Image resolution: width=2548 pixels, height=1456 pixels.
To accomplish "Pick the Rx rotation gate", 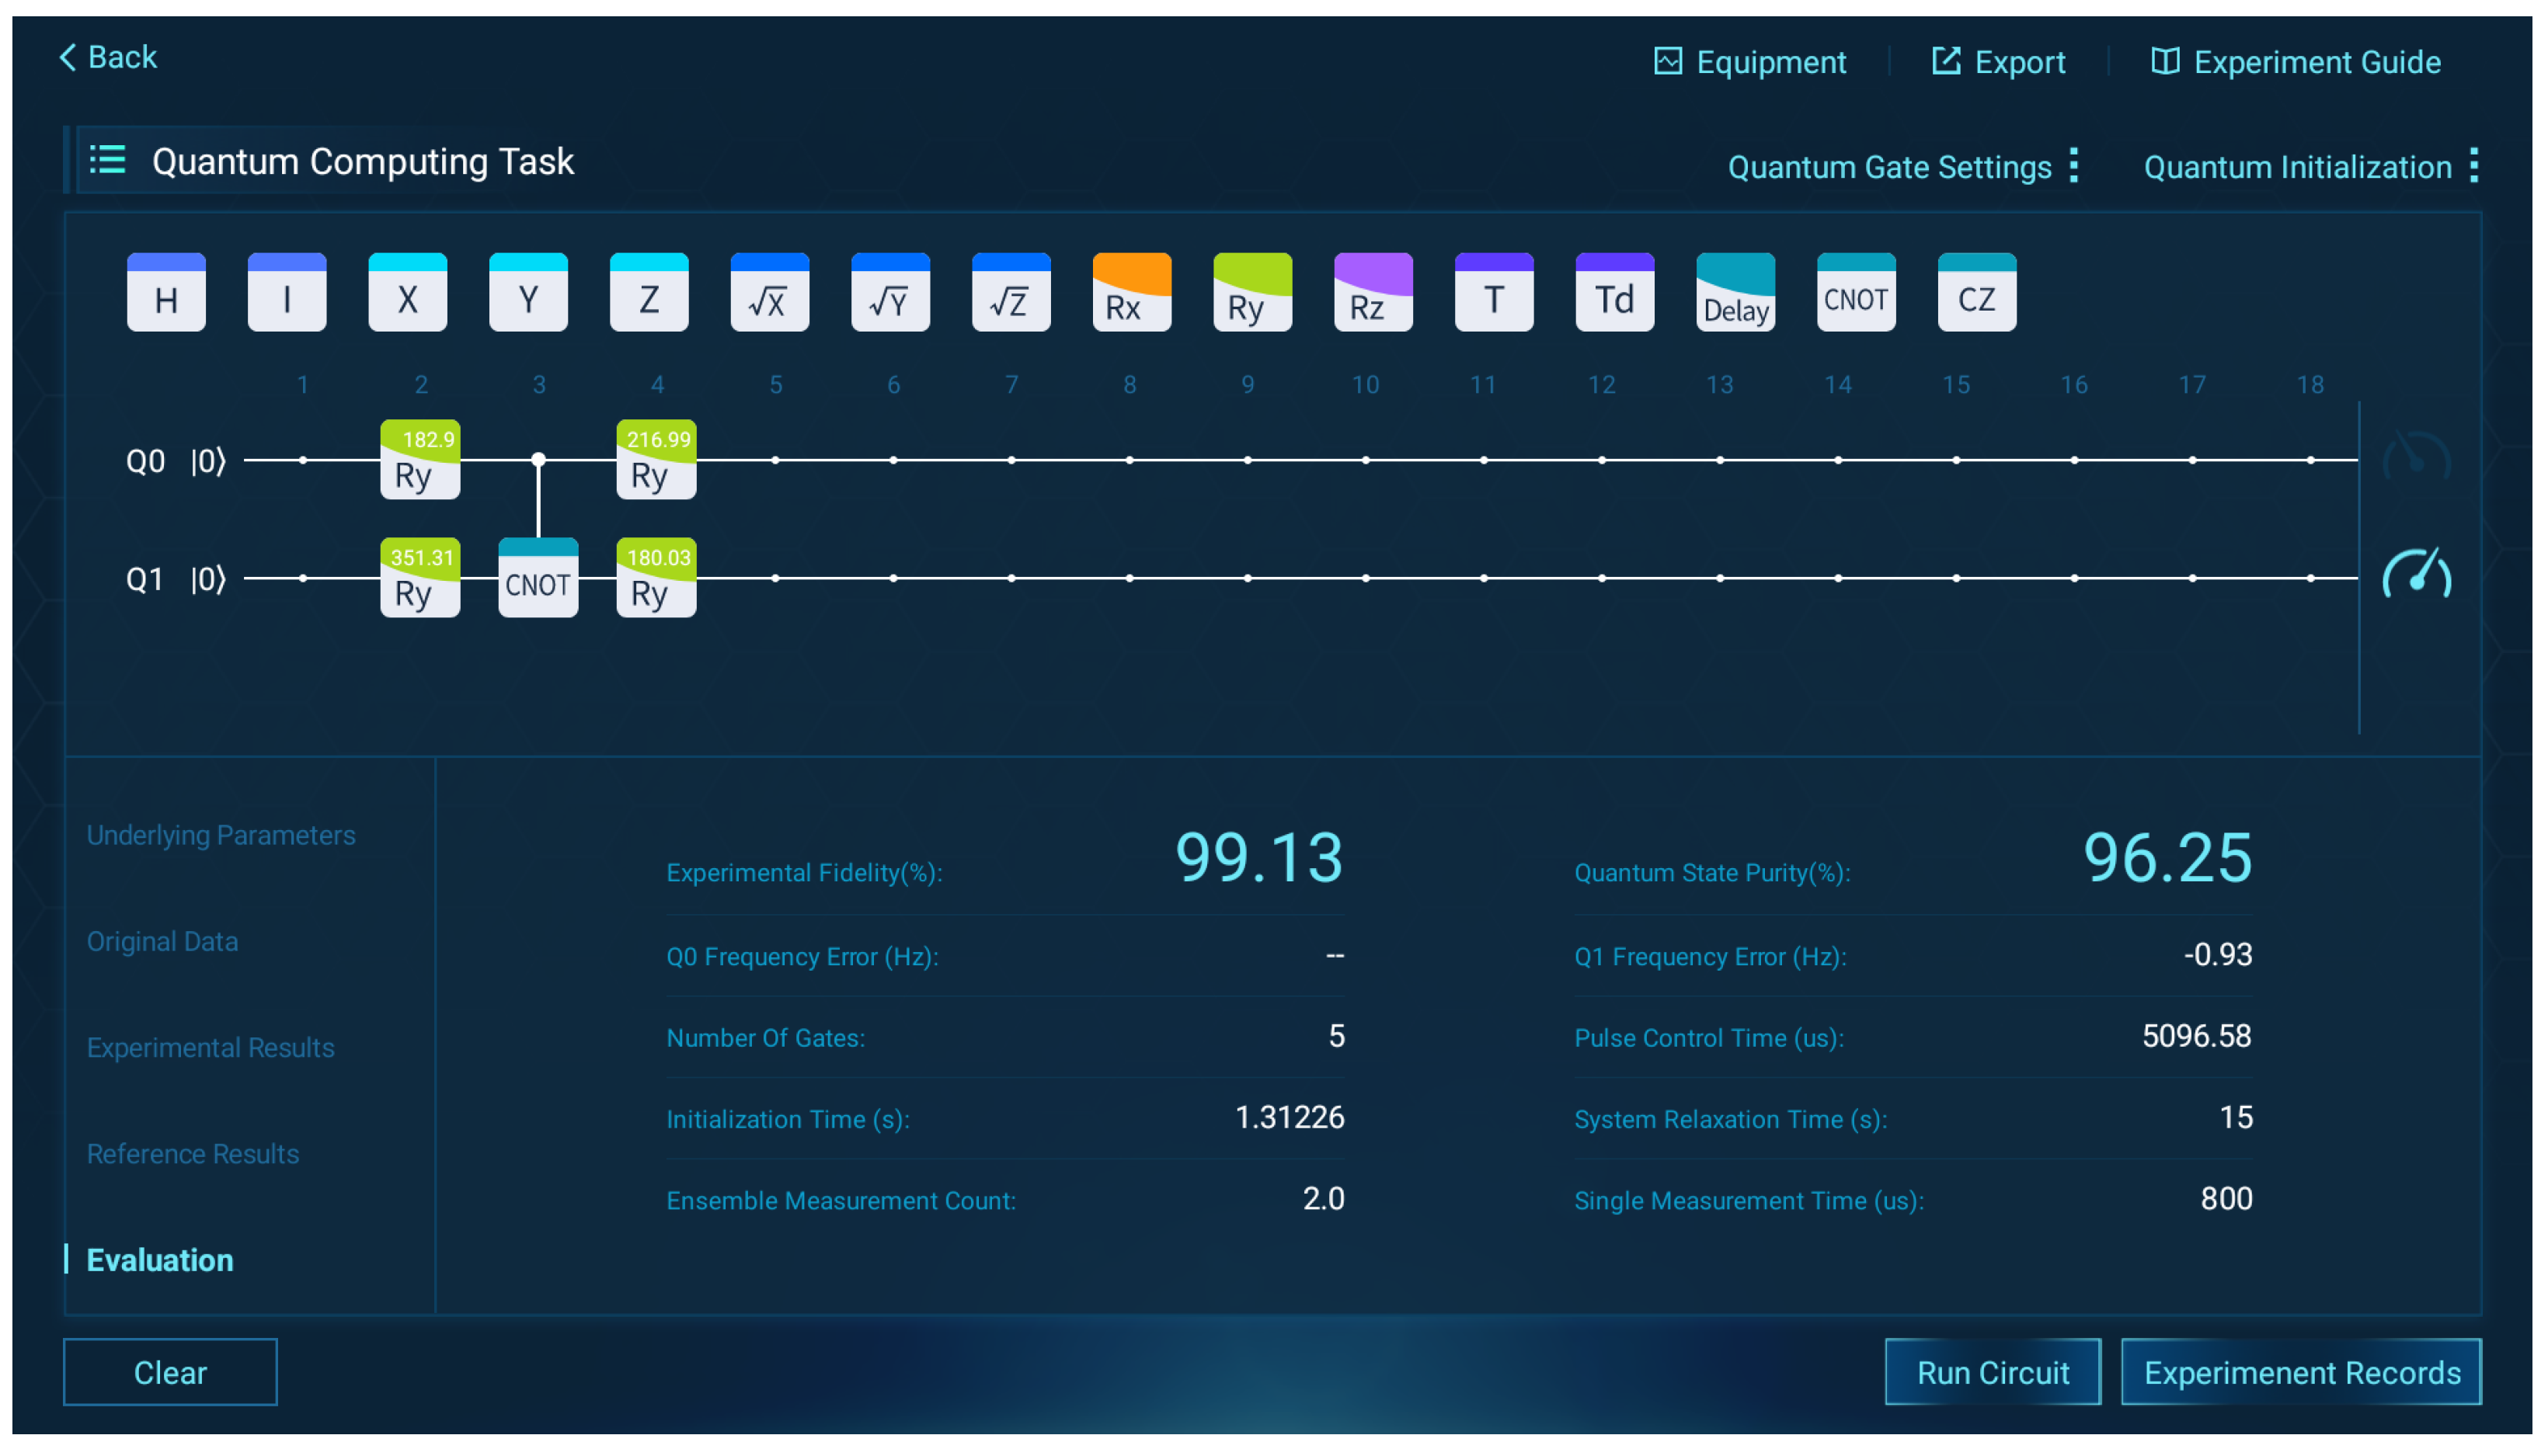I will coord(1131,292).
